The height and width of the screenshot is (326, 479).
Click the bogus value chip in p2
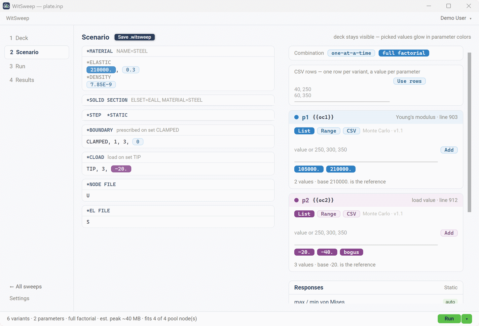(x=351, y=252)
